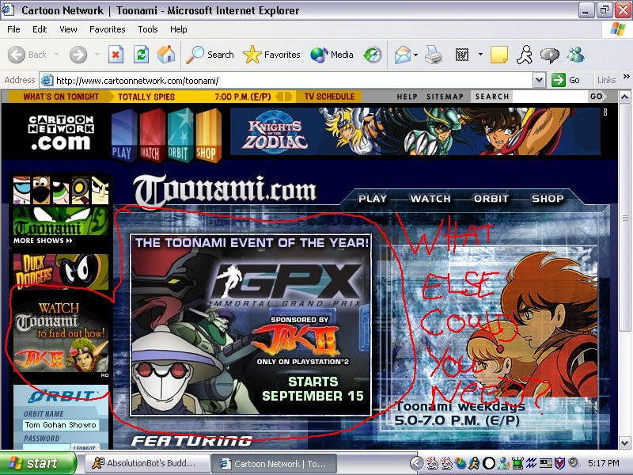Click the WHAT'S ON TONIGHT label
The width and height of the screenshot is (633, 475).
[61, 97]
